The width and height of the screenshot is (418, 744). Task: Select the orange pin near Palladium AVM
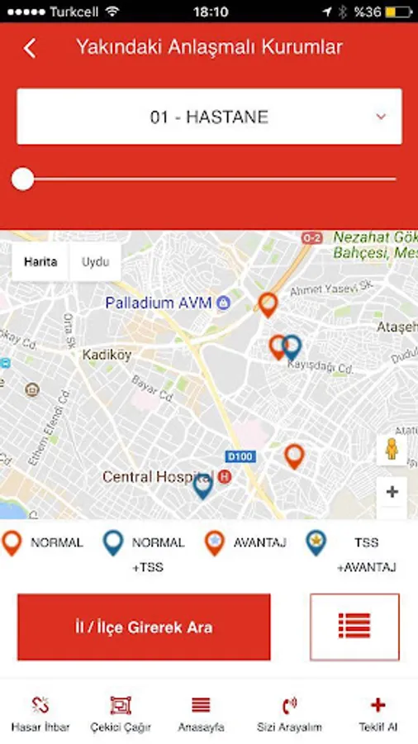[268, 304]
